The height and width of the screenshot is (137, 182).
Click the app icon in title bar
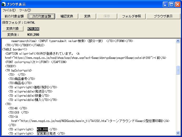click(3, 4)
